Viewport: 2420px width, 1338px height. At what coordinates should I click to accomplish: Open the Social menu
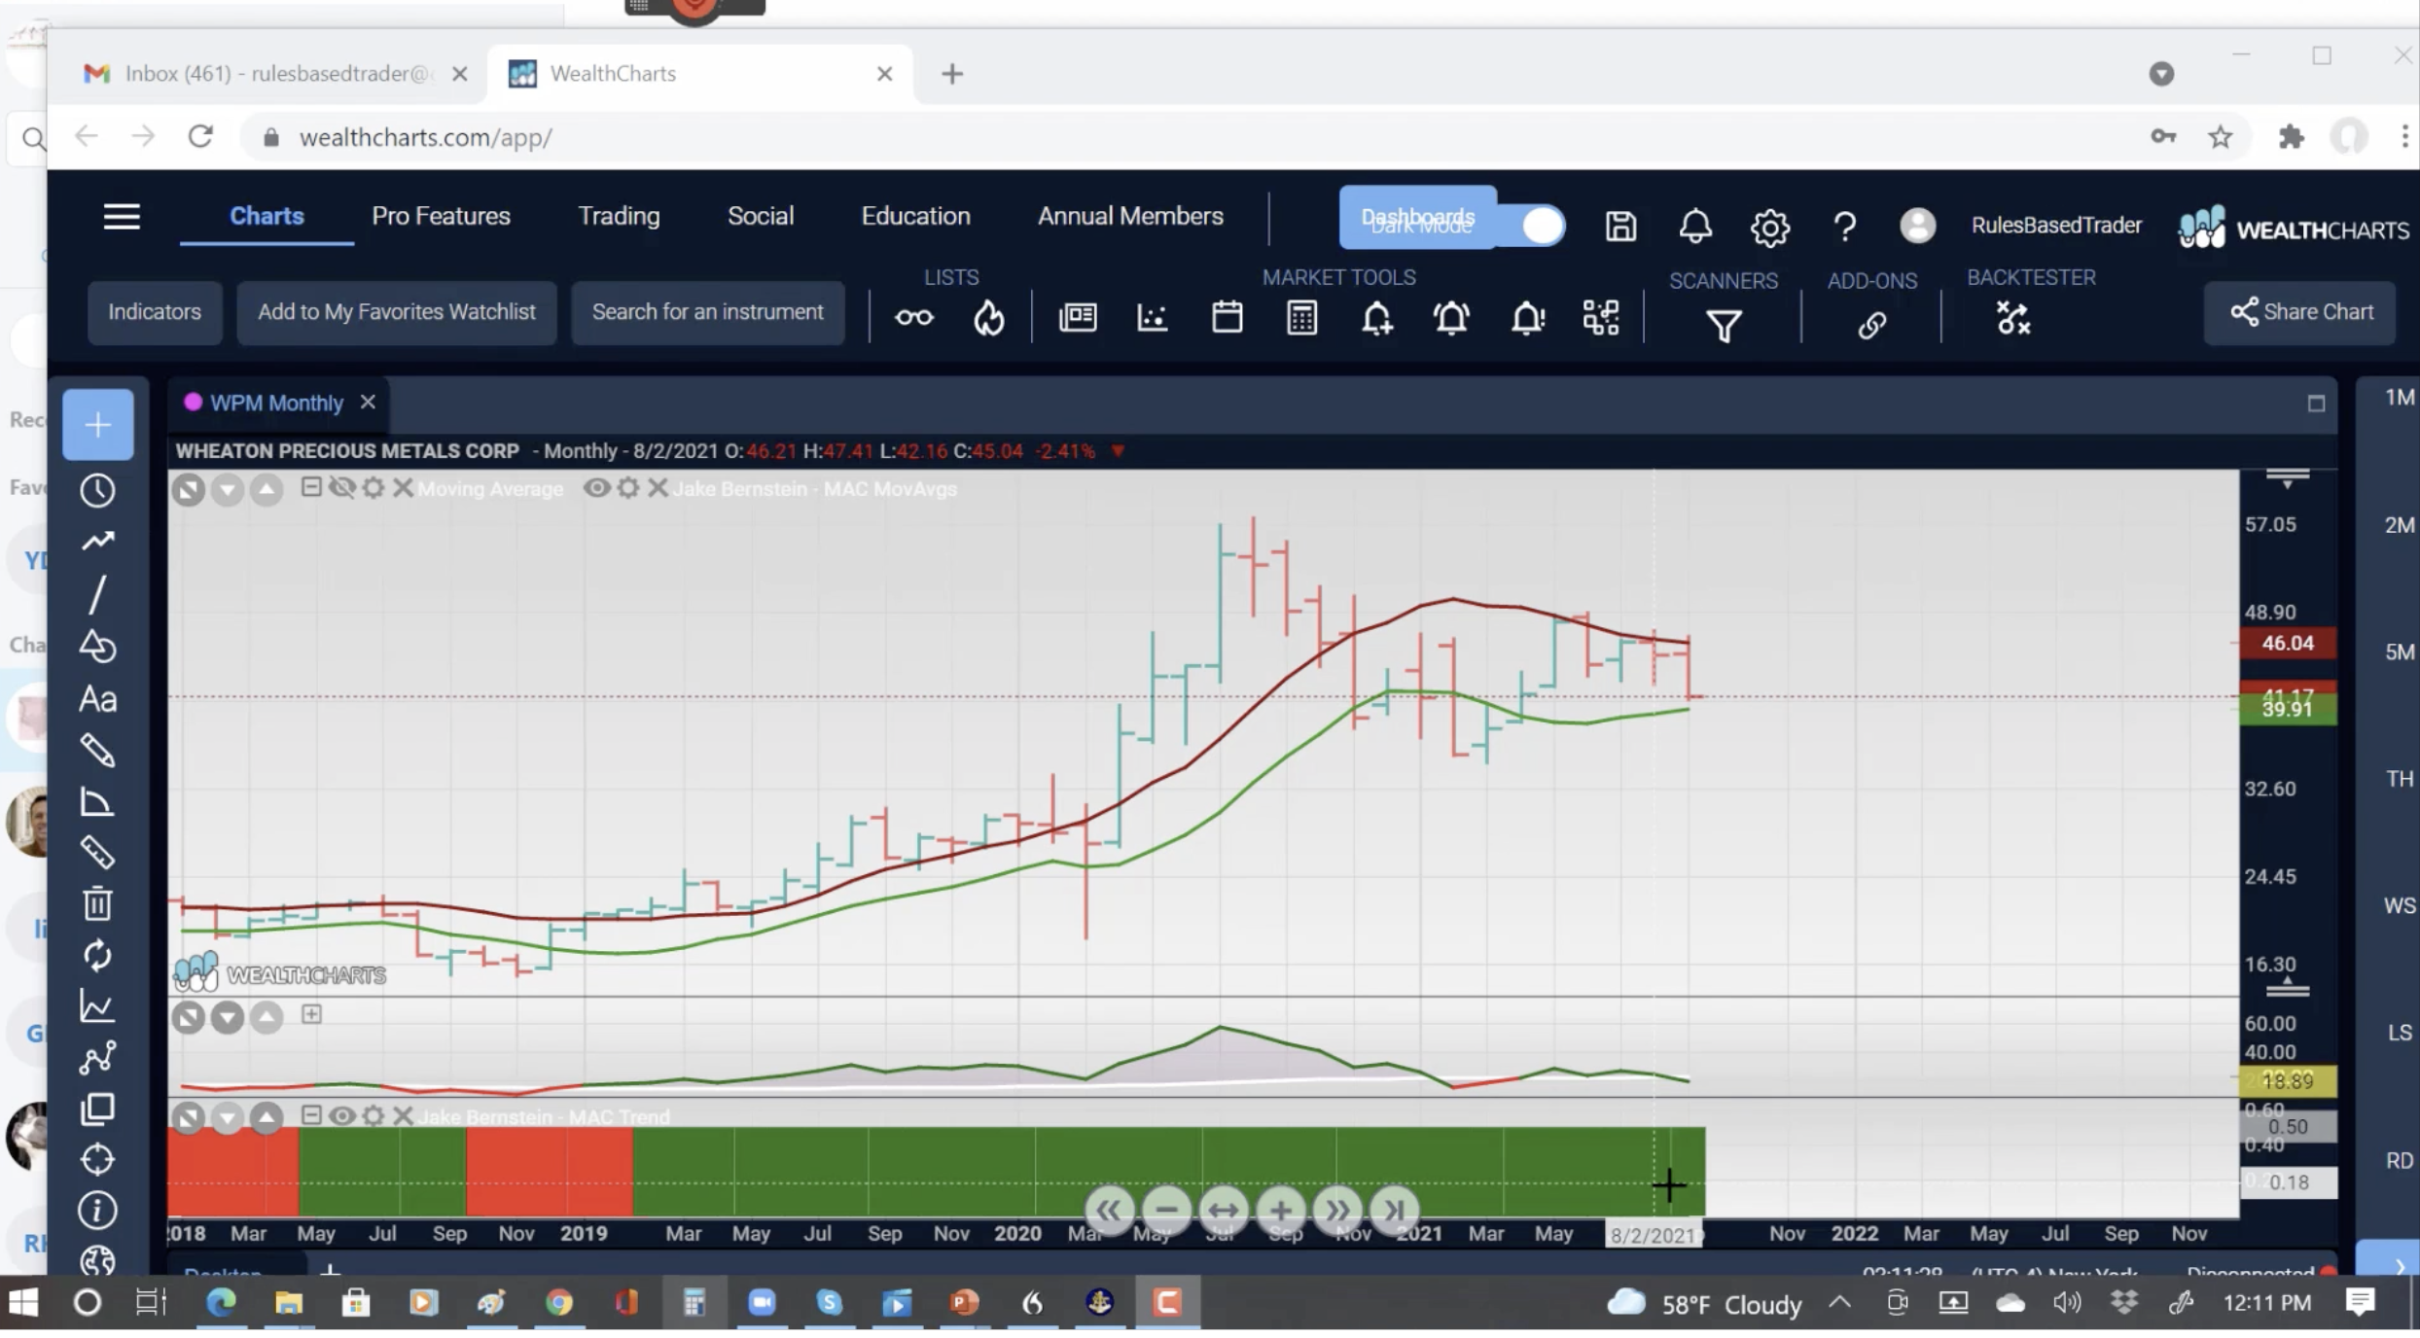[x=761, y=216]
